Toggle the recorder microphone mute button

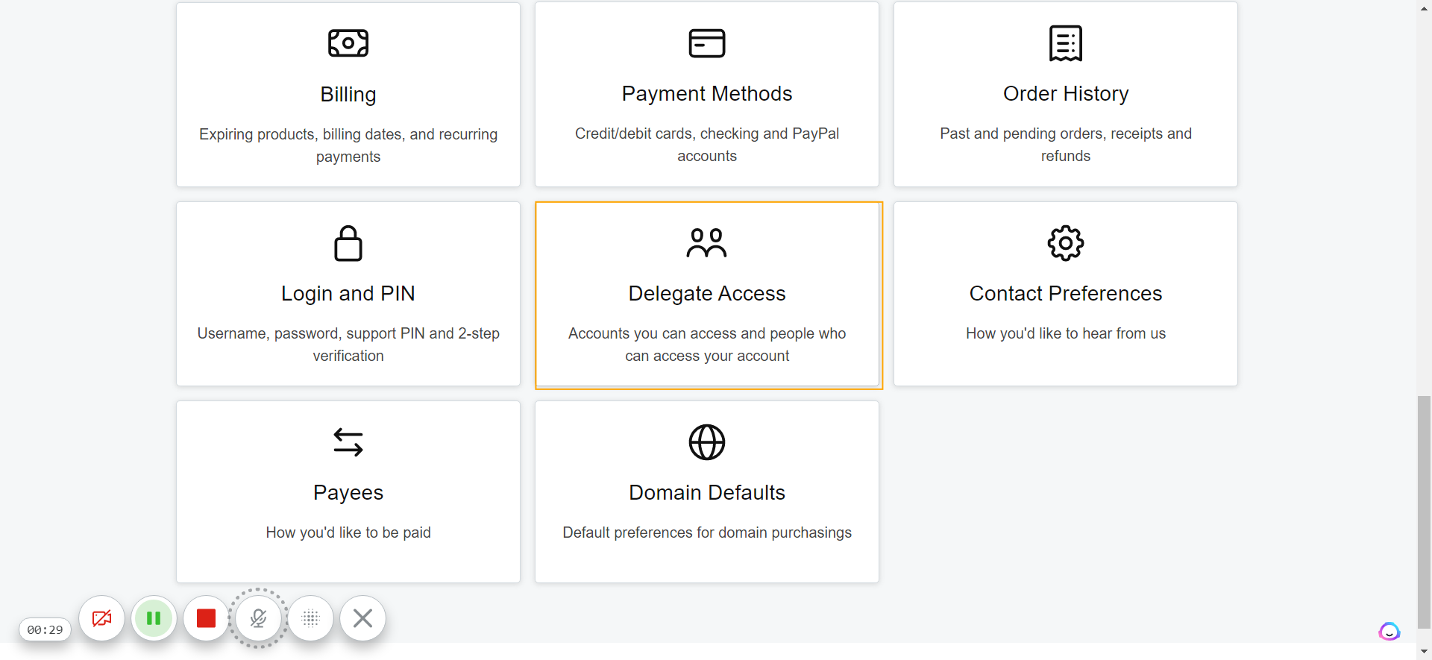coord(258,618)
